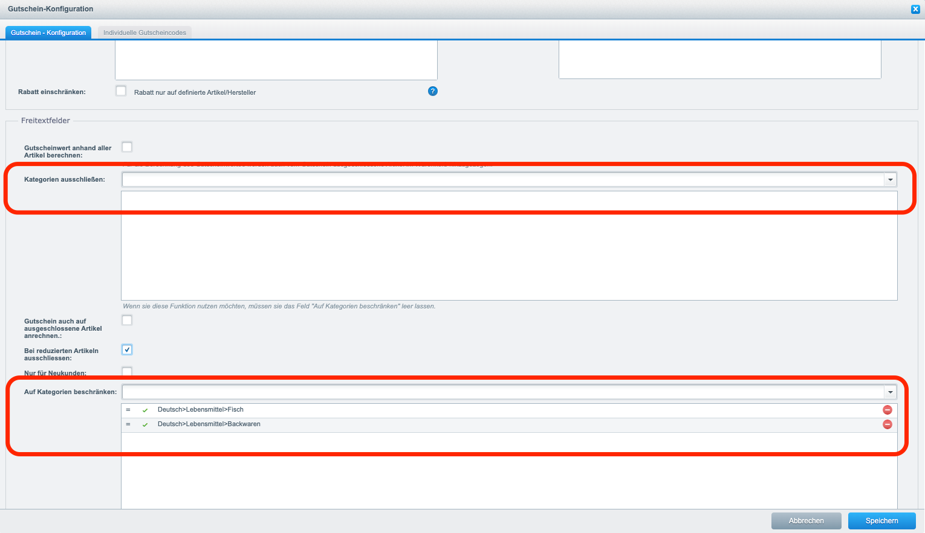Open the Auf Kategorien beschränken dropdown arrow

pyautogui.click(x=890, y=392)
